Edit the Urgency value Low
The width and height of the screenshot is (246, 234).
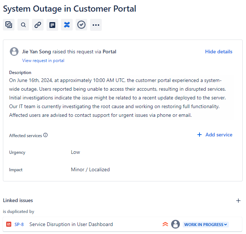coord(76,152)
